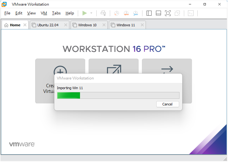230x163 pixels.
Task: Open the View menu
Action: coord(31,13)
